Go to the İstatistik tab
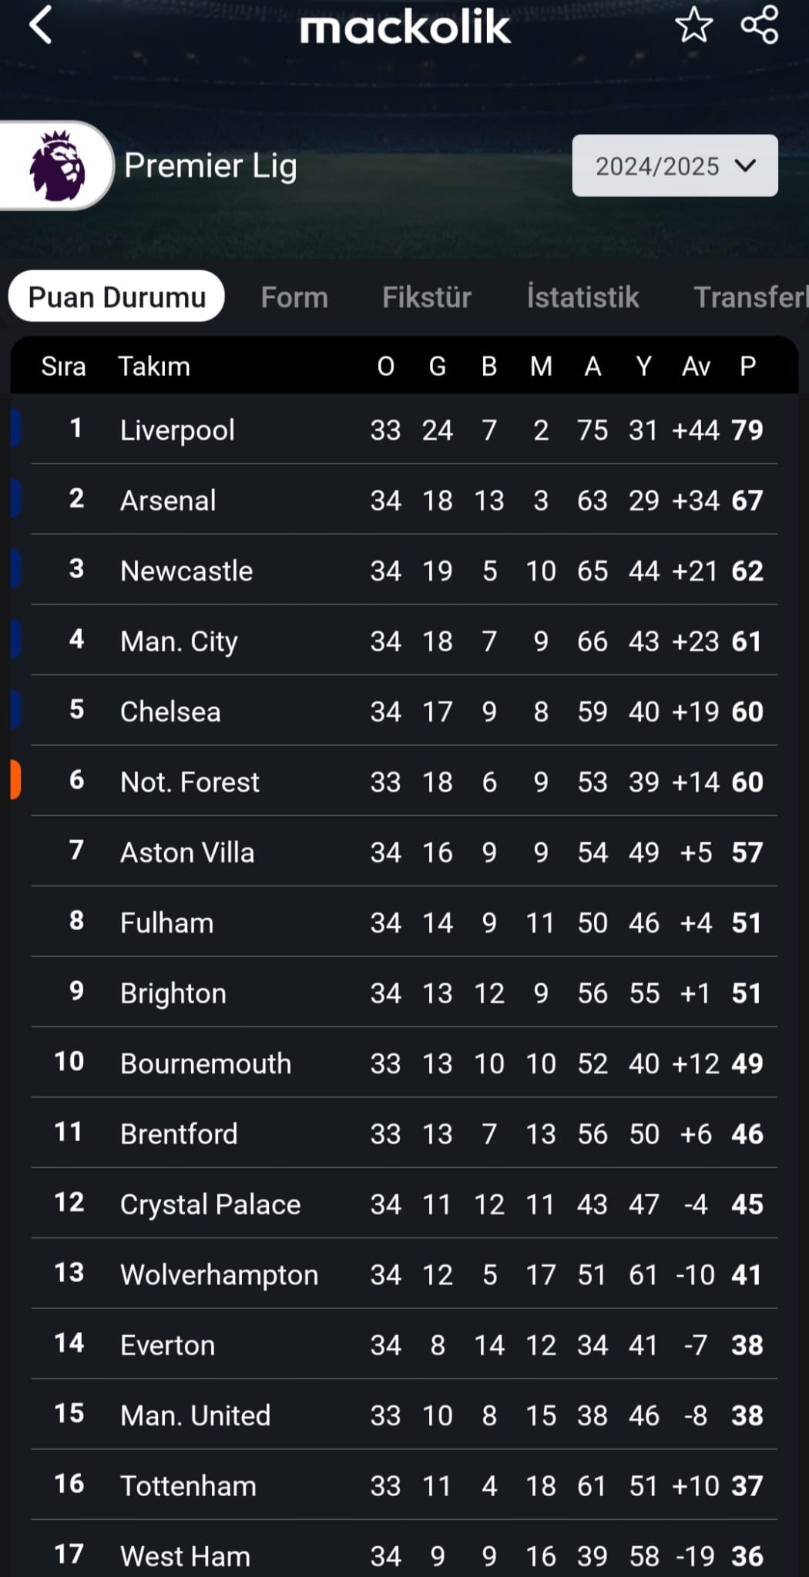809x1577 pixels. pyautogui.click(x=582, y=297)
